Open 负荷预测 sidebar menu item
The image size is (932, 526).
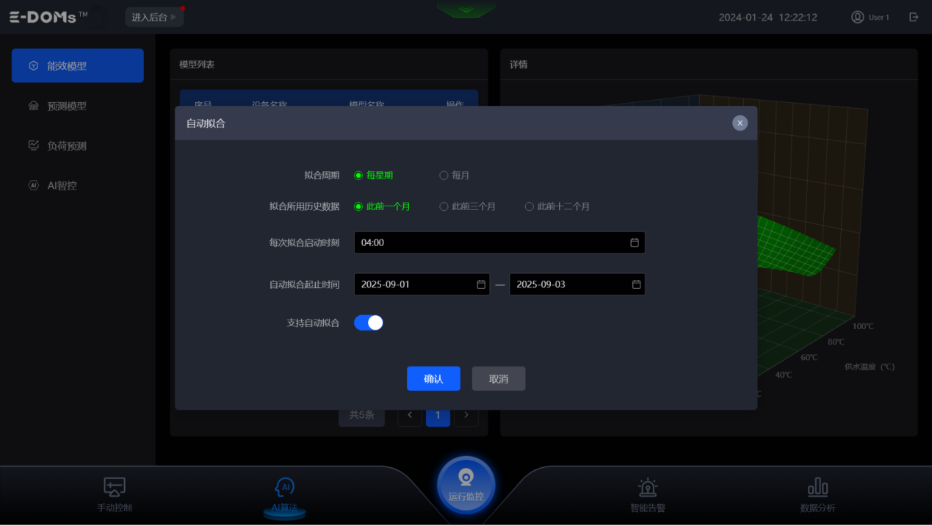pos(67,145)
